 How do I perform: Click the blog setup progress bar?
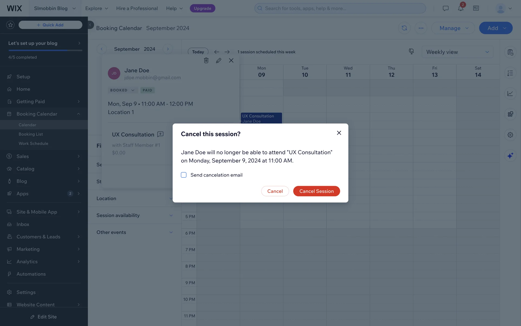click(x=45, y=50)
